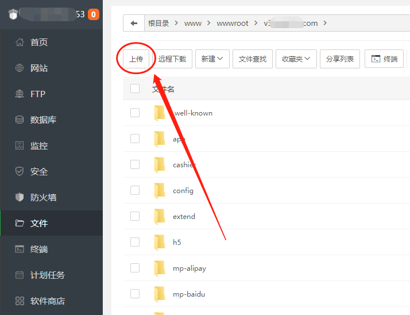410x315 pixels.
Task: Open the 收藏夹 dropdown menu
Action: 296,59
